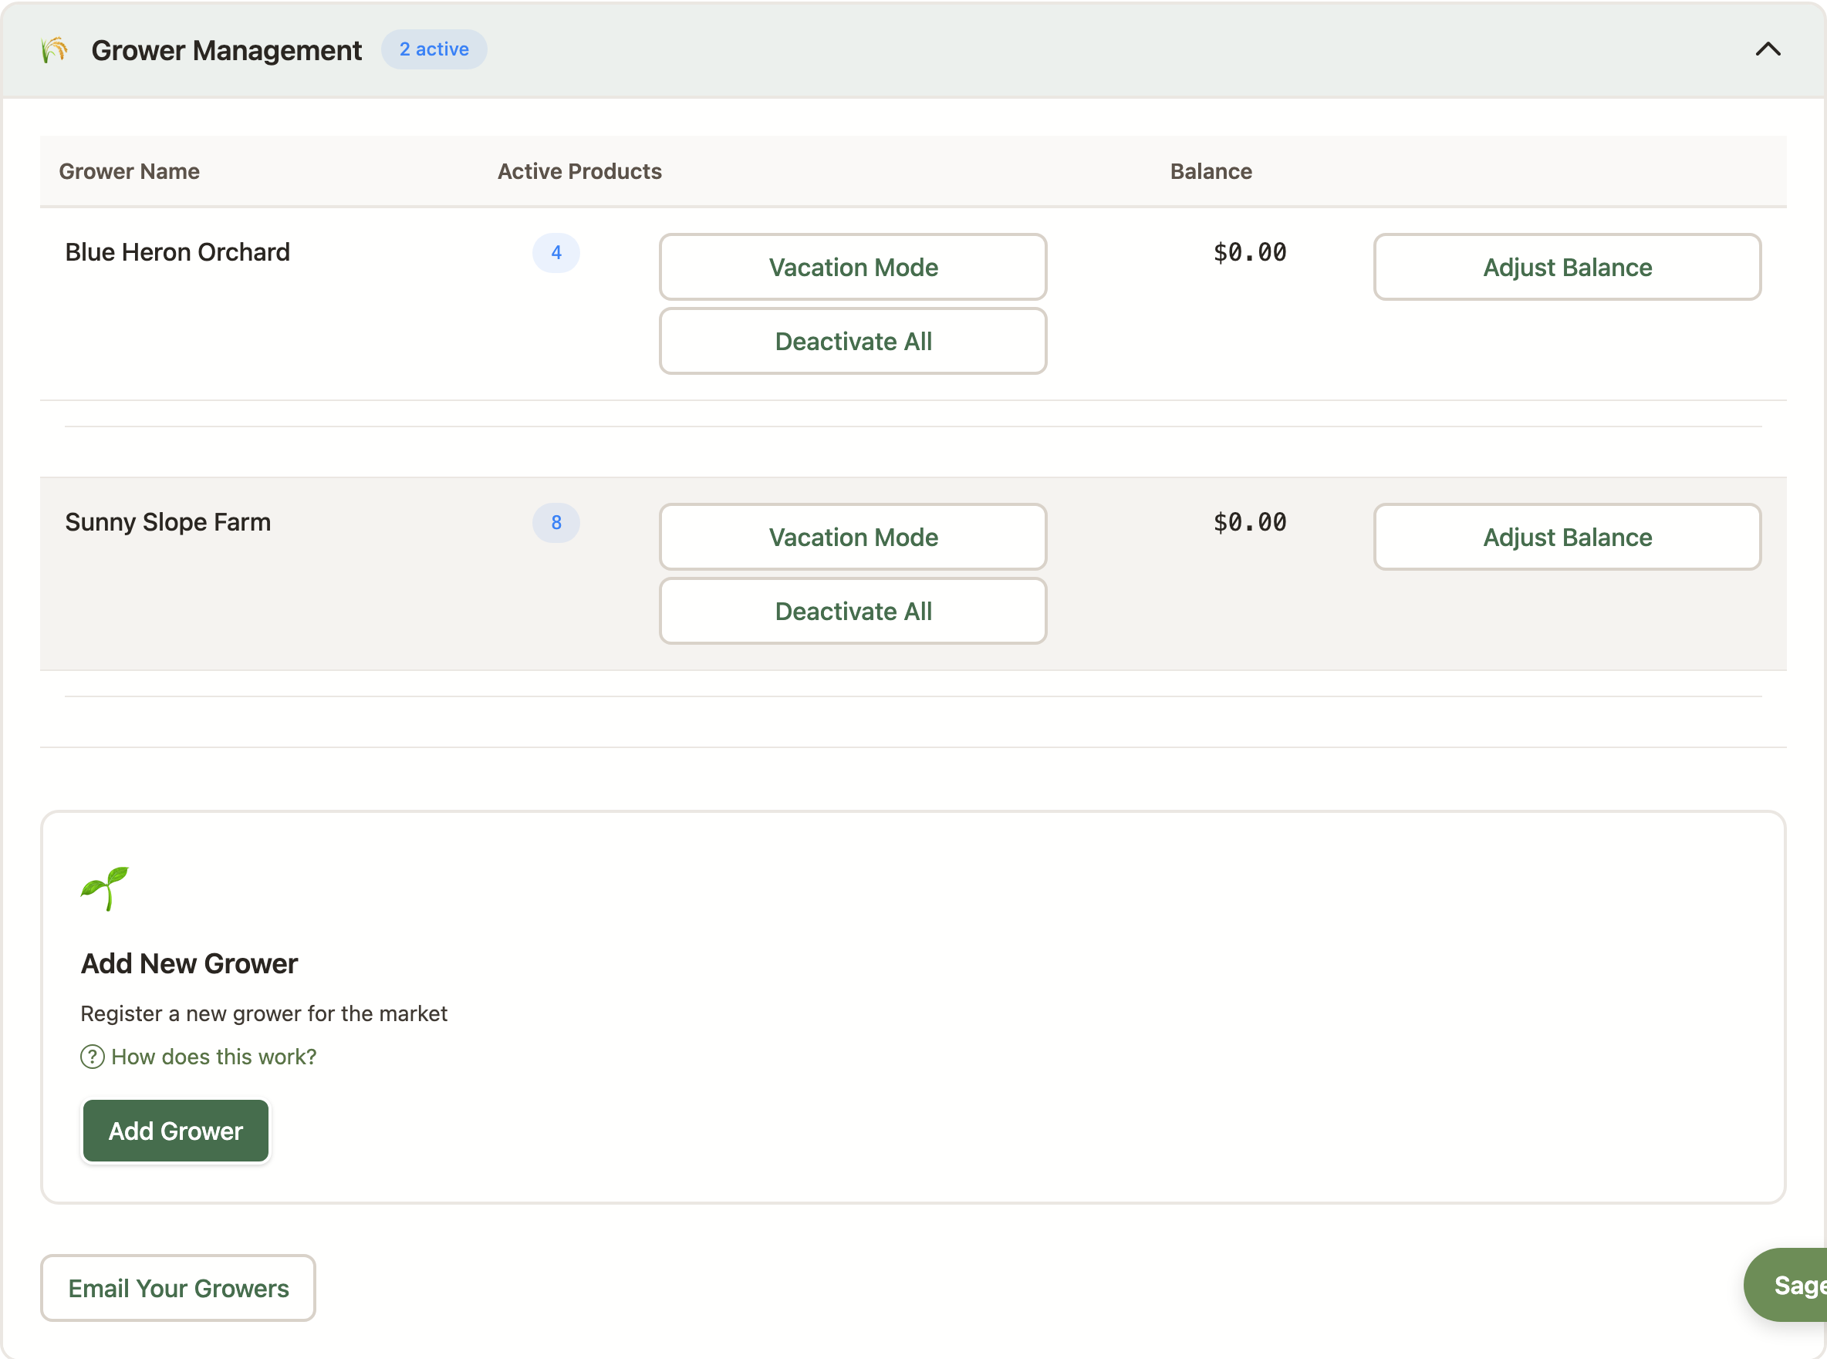Click 'Register a new grower for the market' text

[264, 1013]
